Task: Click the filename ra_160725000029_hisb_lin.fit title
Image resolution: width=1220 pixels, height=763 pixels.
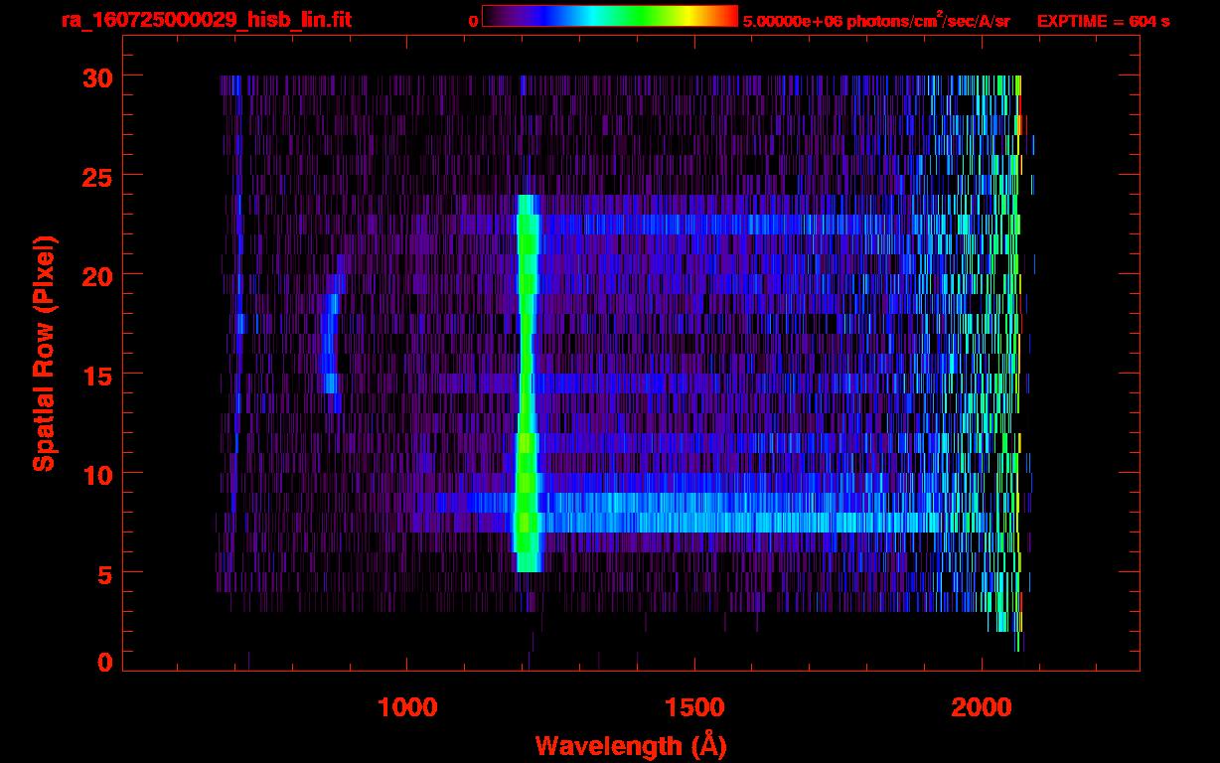Action: click(x=205, y=20)
